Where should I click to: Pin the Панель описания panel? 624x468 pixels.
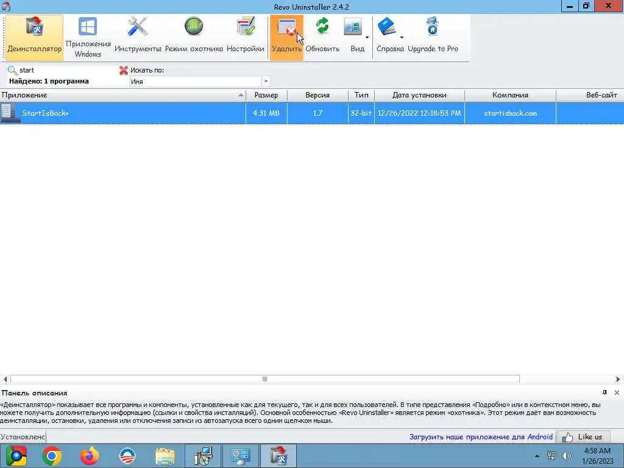(605, 392)
